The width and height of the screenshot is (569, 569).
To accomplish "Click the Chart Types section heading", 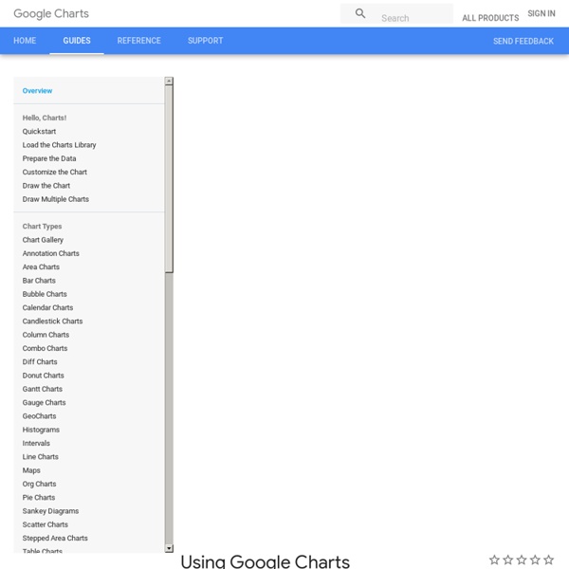I will [42, 227].
